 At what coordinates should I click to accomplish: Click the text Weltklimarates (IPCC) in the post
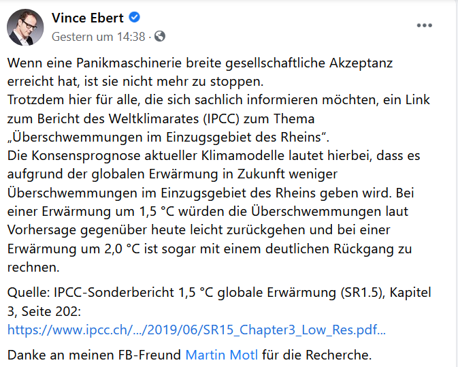click(174, 119)
